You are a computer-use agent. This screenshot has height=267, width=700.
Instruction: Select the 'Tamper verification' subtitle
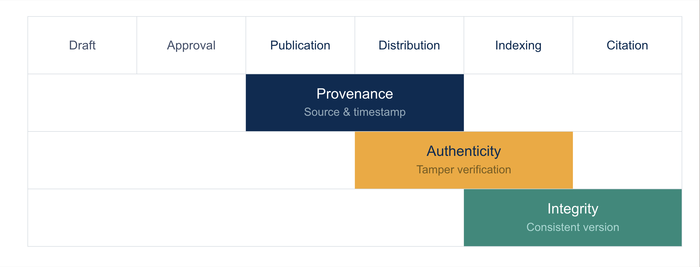[464, 170]
